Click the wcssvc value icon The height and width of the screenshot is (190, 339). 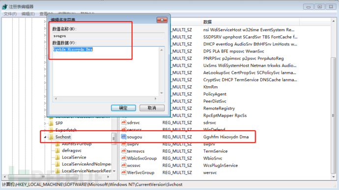coord(123,165)
